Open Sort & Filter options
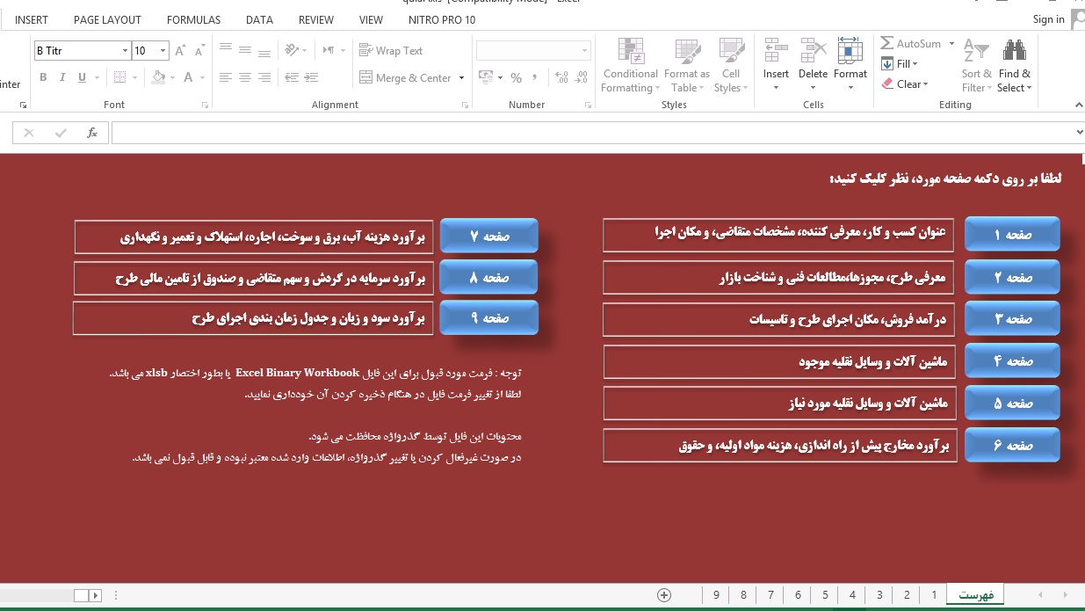Viewport: 1085px width, 611px height. point(976,66)
